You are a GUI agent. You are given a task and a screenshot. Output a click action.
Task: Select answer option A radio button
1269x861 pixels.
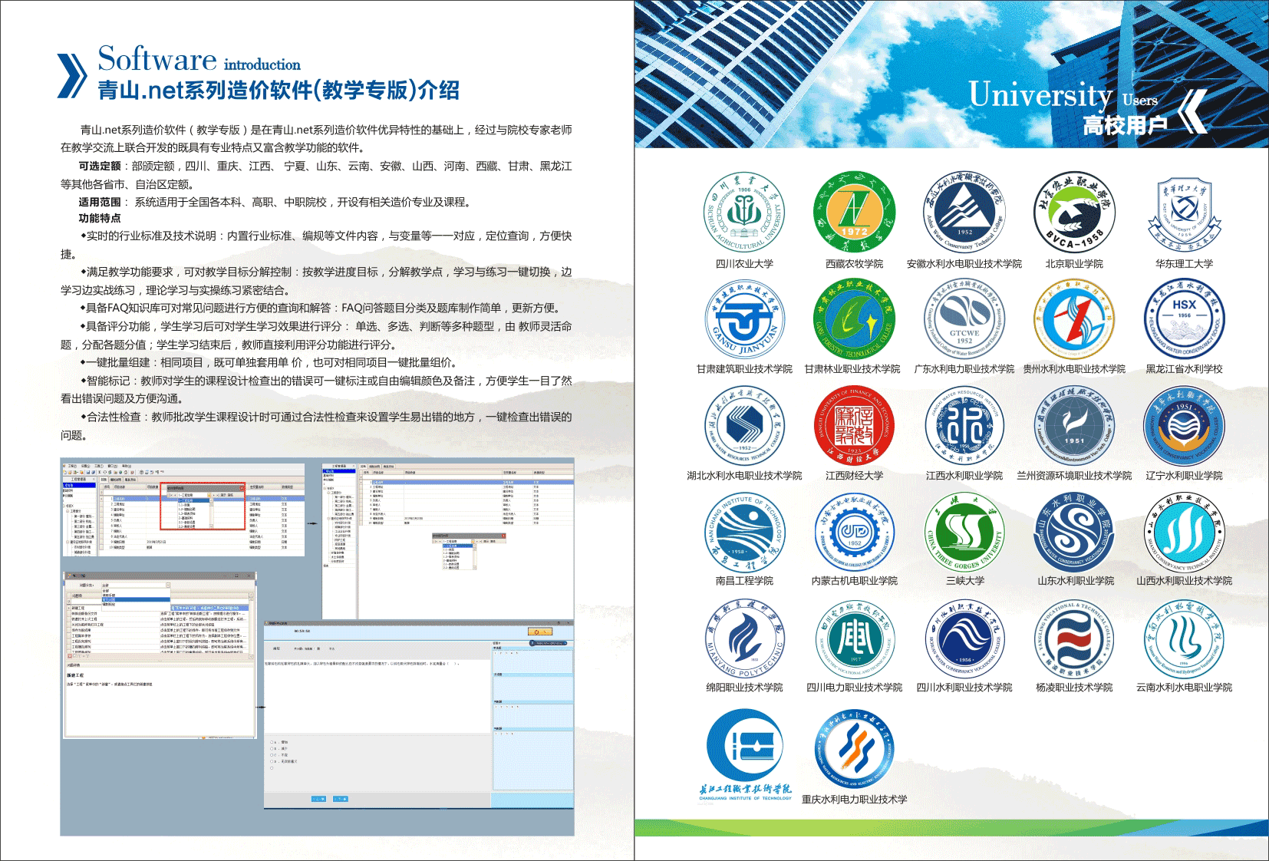pyautogui.click(x=272, y=742)
